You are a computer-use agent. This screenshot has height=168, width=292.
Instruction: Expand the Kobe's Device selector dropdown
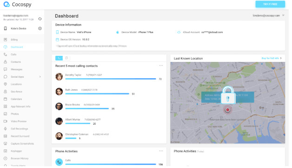[x=40, y=28]
